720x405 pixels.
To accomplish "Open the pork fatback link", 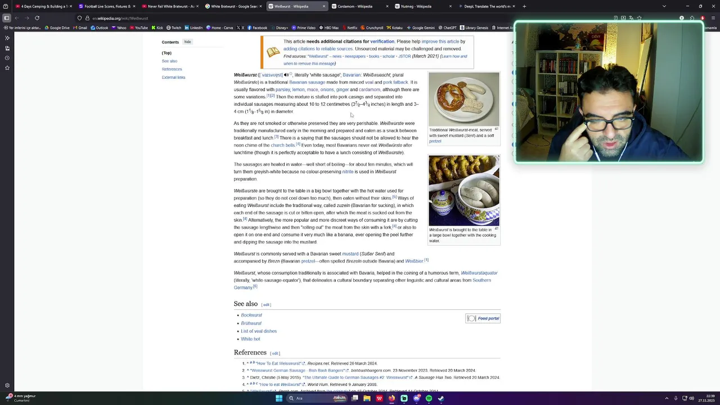I will point(395,82).
